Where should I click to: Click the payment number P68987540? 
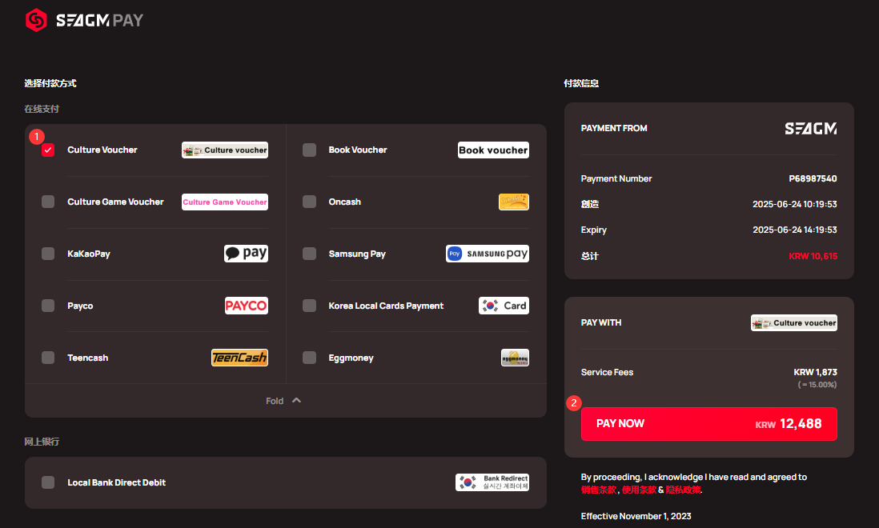(813, 178)
